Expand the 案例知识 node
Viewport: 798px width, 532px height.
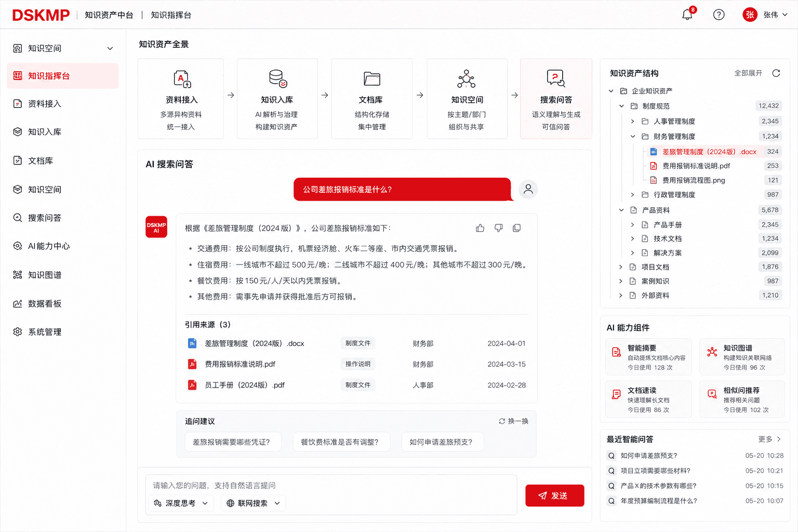point(620,281)
